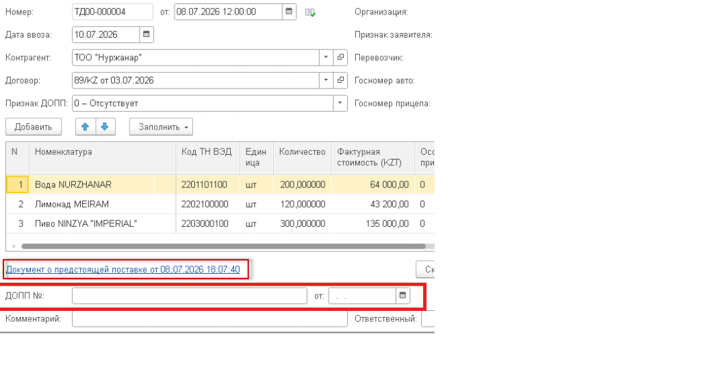Select row Пиво NINZYA "IMPERIAL"
701x391 pixels.
(x=220, y=223)
